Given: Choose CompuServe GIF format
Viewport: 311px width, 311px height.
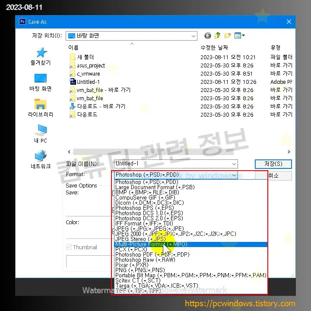Looking at the screenshot, I should pos(191,197).
